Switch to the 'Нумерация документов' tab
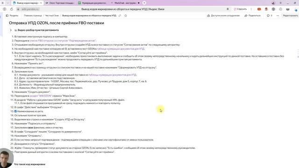The width and height of the screenshot is (299, 168). (92, 3)
